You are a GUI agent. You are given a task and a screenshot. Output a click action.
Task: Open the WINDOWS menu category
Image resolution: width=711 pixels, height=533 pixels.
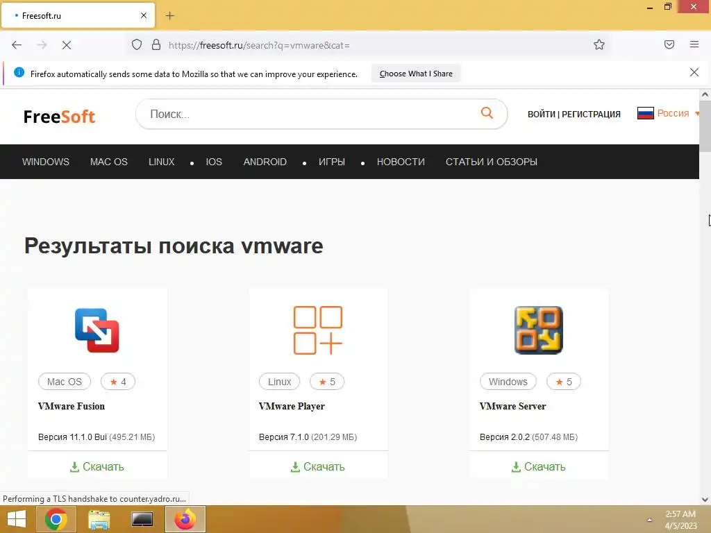point(46,162)
